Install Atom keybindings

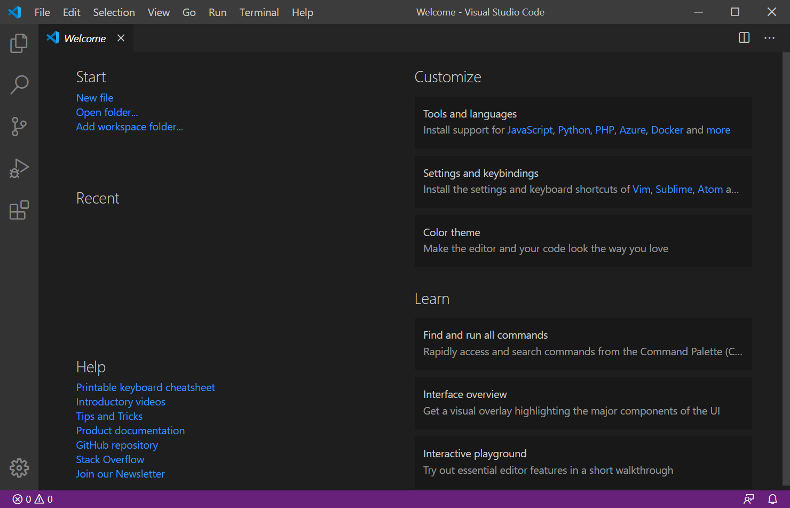(710, 189)
